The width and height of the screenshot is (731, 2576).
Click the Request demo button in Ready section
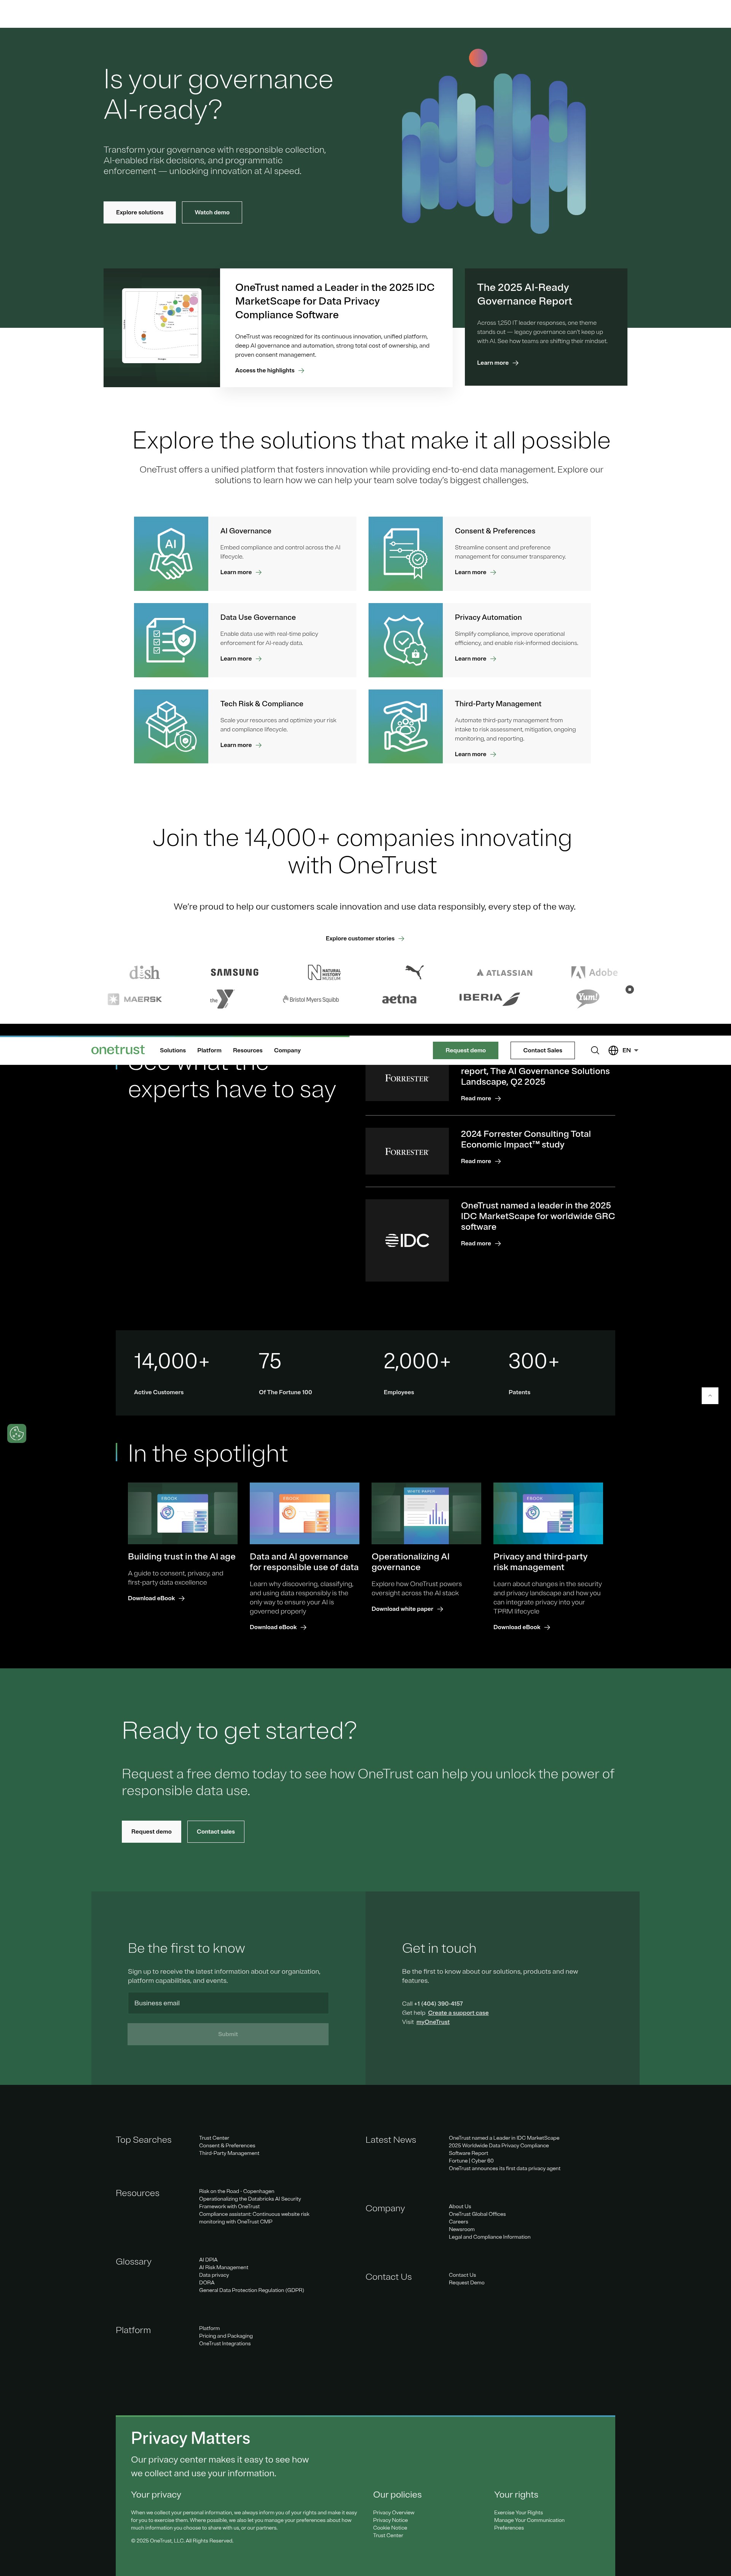[x=151, y=1831]
